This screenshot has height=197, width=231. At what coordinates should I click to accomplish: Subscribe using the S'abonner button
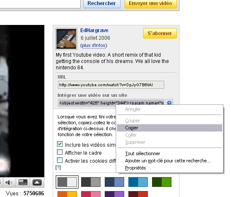point(160,33)
